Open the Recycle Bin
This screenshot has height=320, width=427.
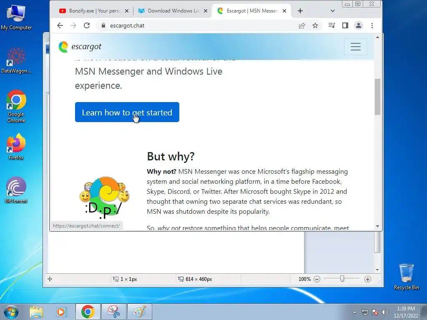406,277
